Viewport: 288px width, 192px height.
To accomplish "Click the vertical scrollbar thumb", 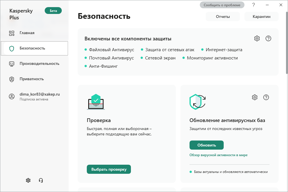I will (x=287, y=43).
